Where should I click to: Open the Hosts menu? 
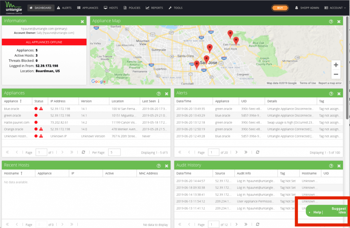point(111,8)
